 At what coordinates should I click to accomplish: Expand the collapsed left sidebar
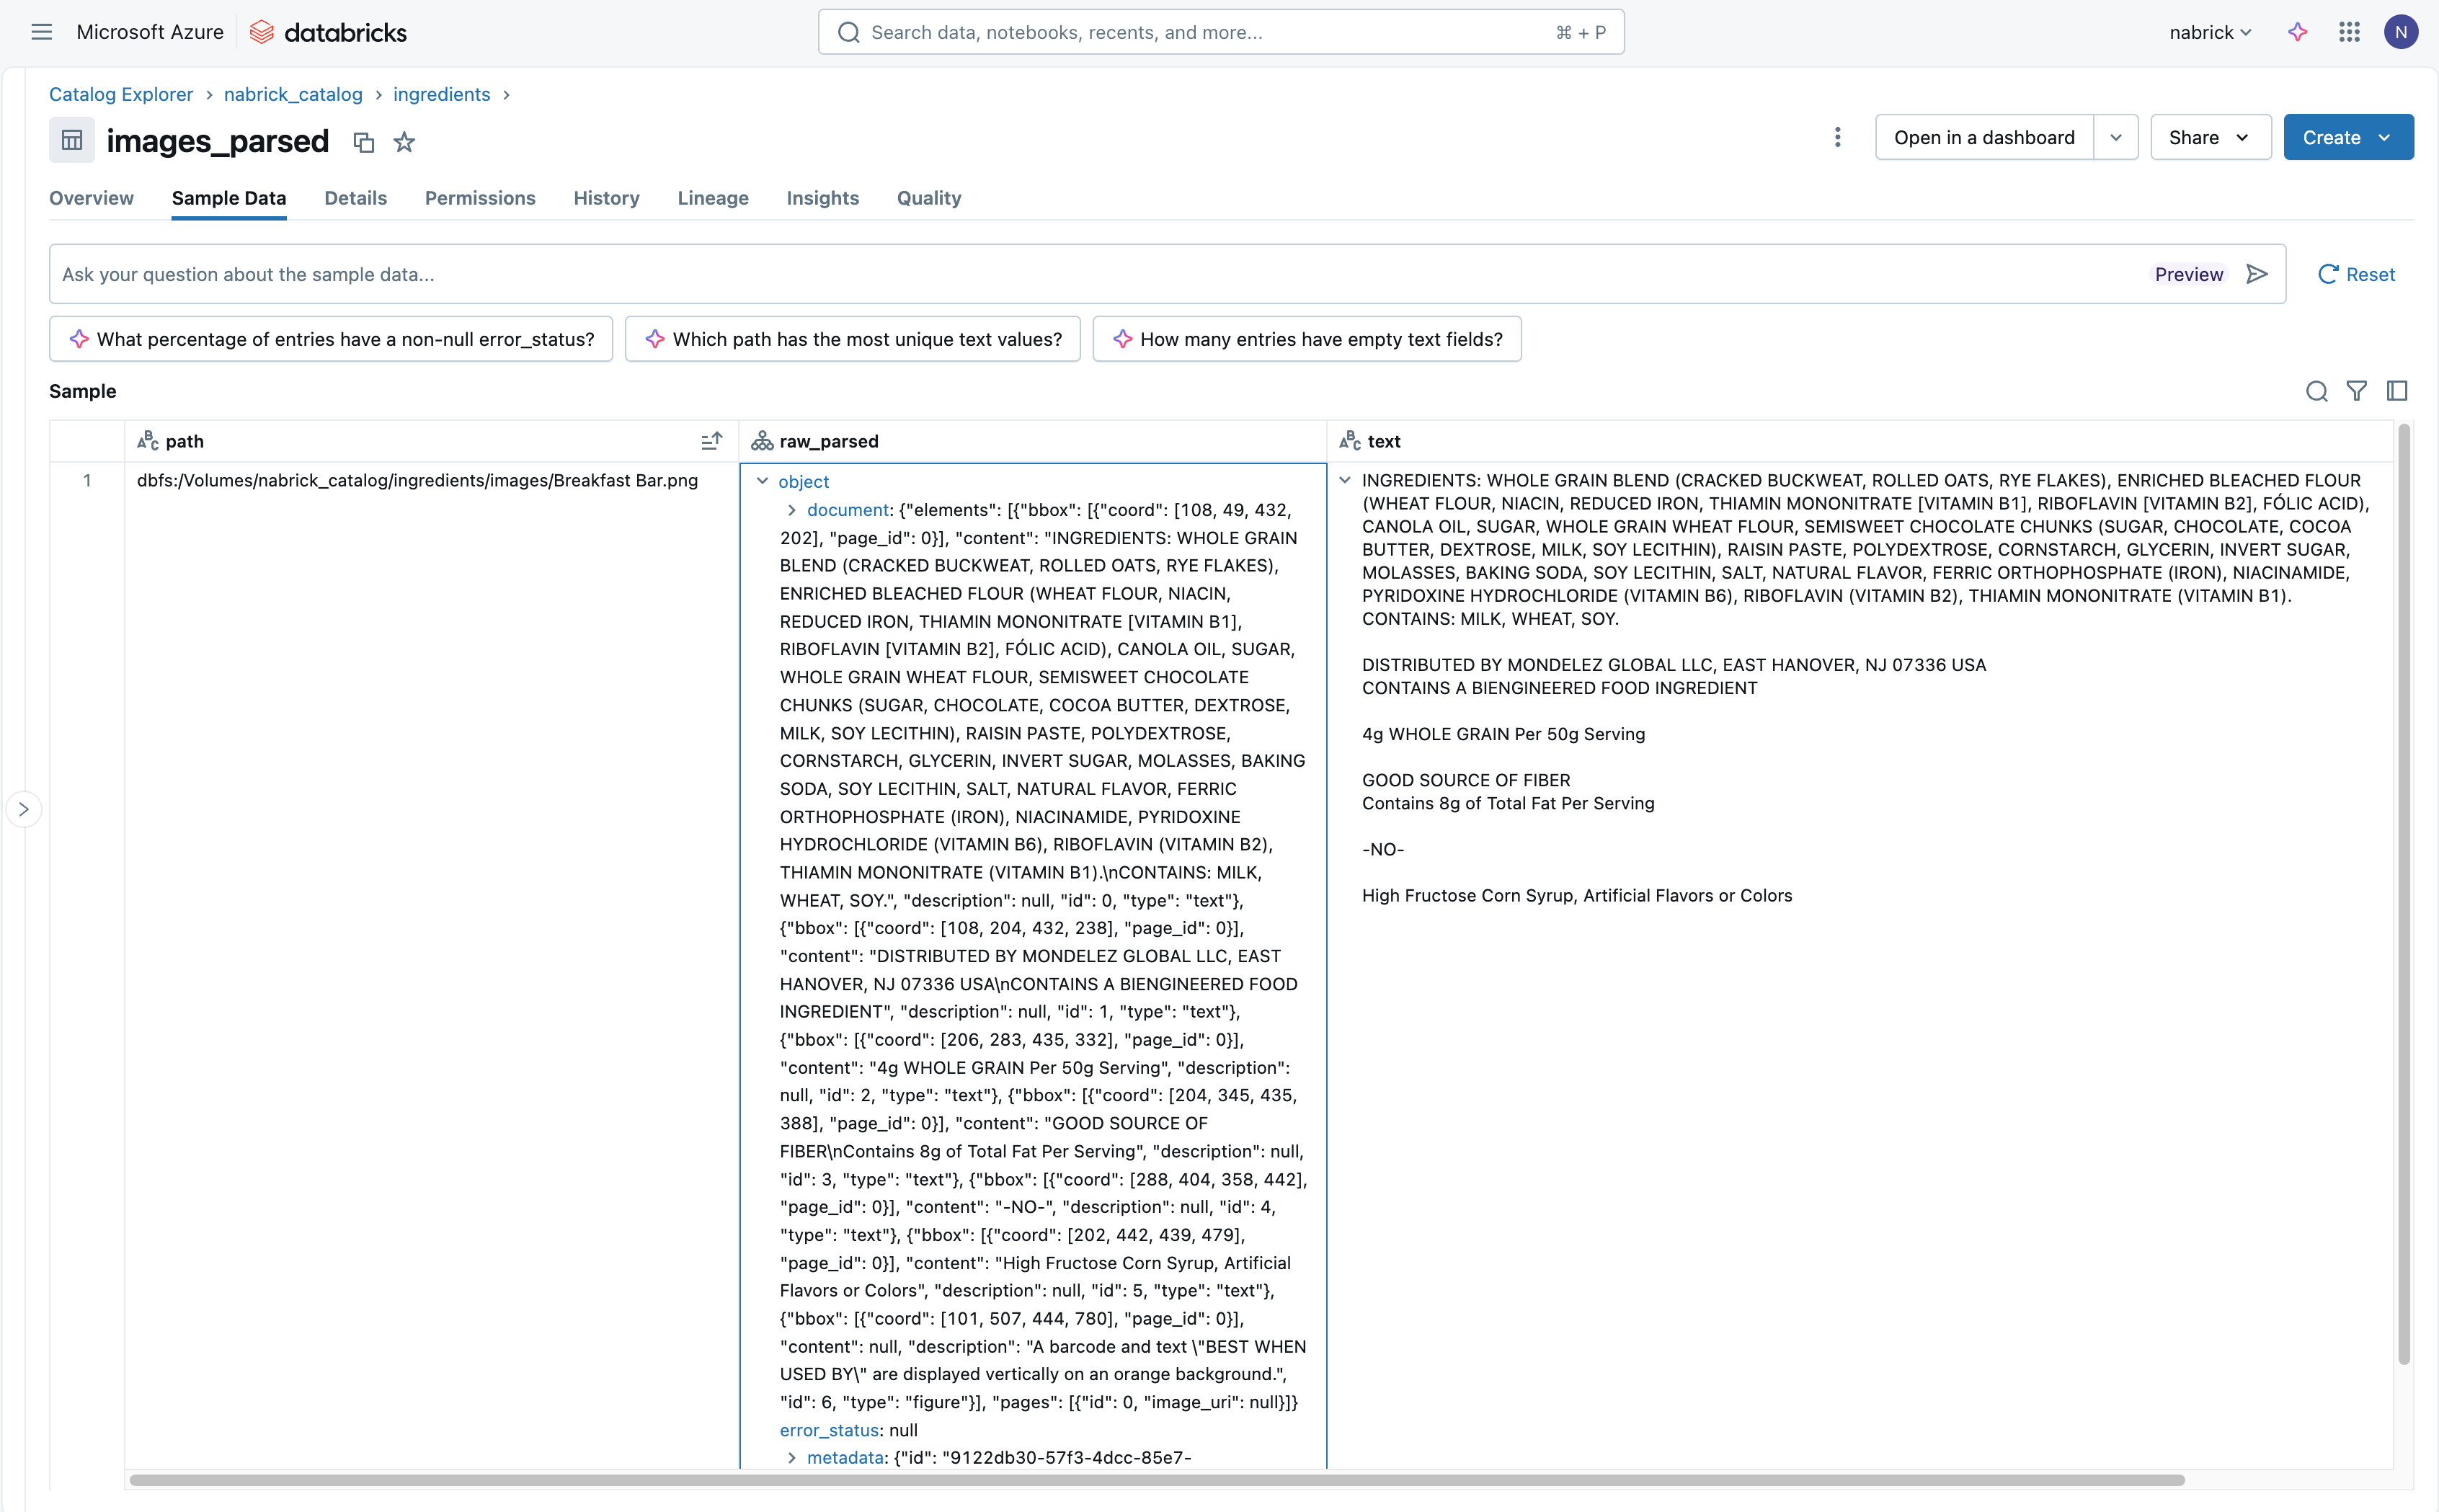click(x=24, y=809)
